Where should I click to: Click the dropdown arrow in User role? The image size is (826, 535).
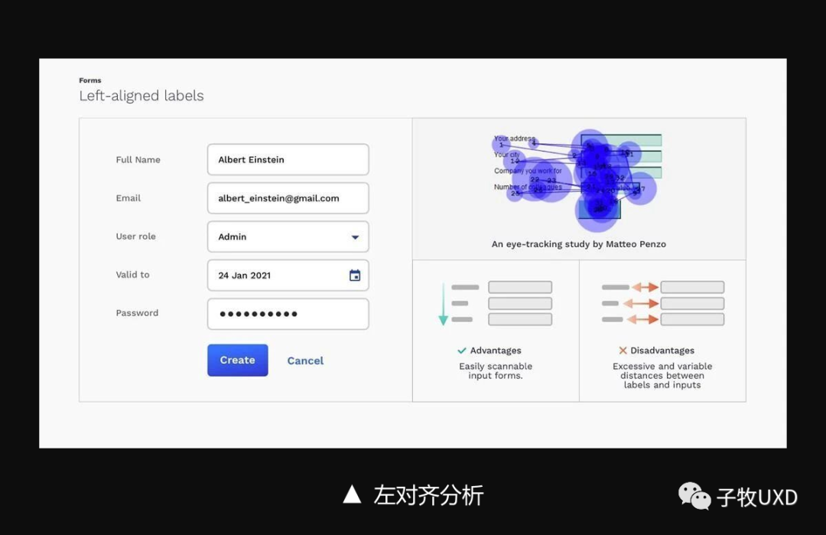coord(355,237)
